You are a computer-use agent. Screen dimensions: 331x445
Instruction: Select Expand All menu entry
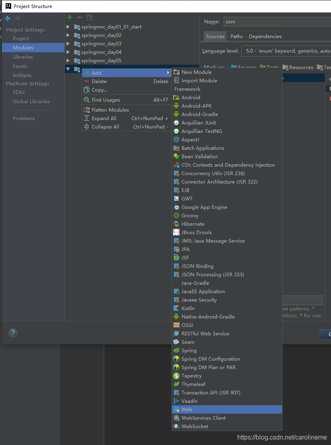tap(127, 118)
